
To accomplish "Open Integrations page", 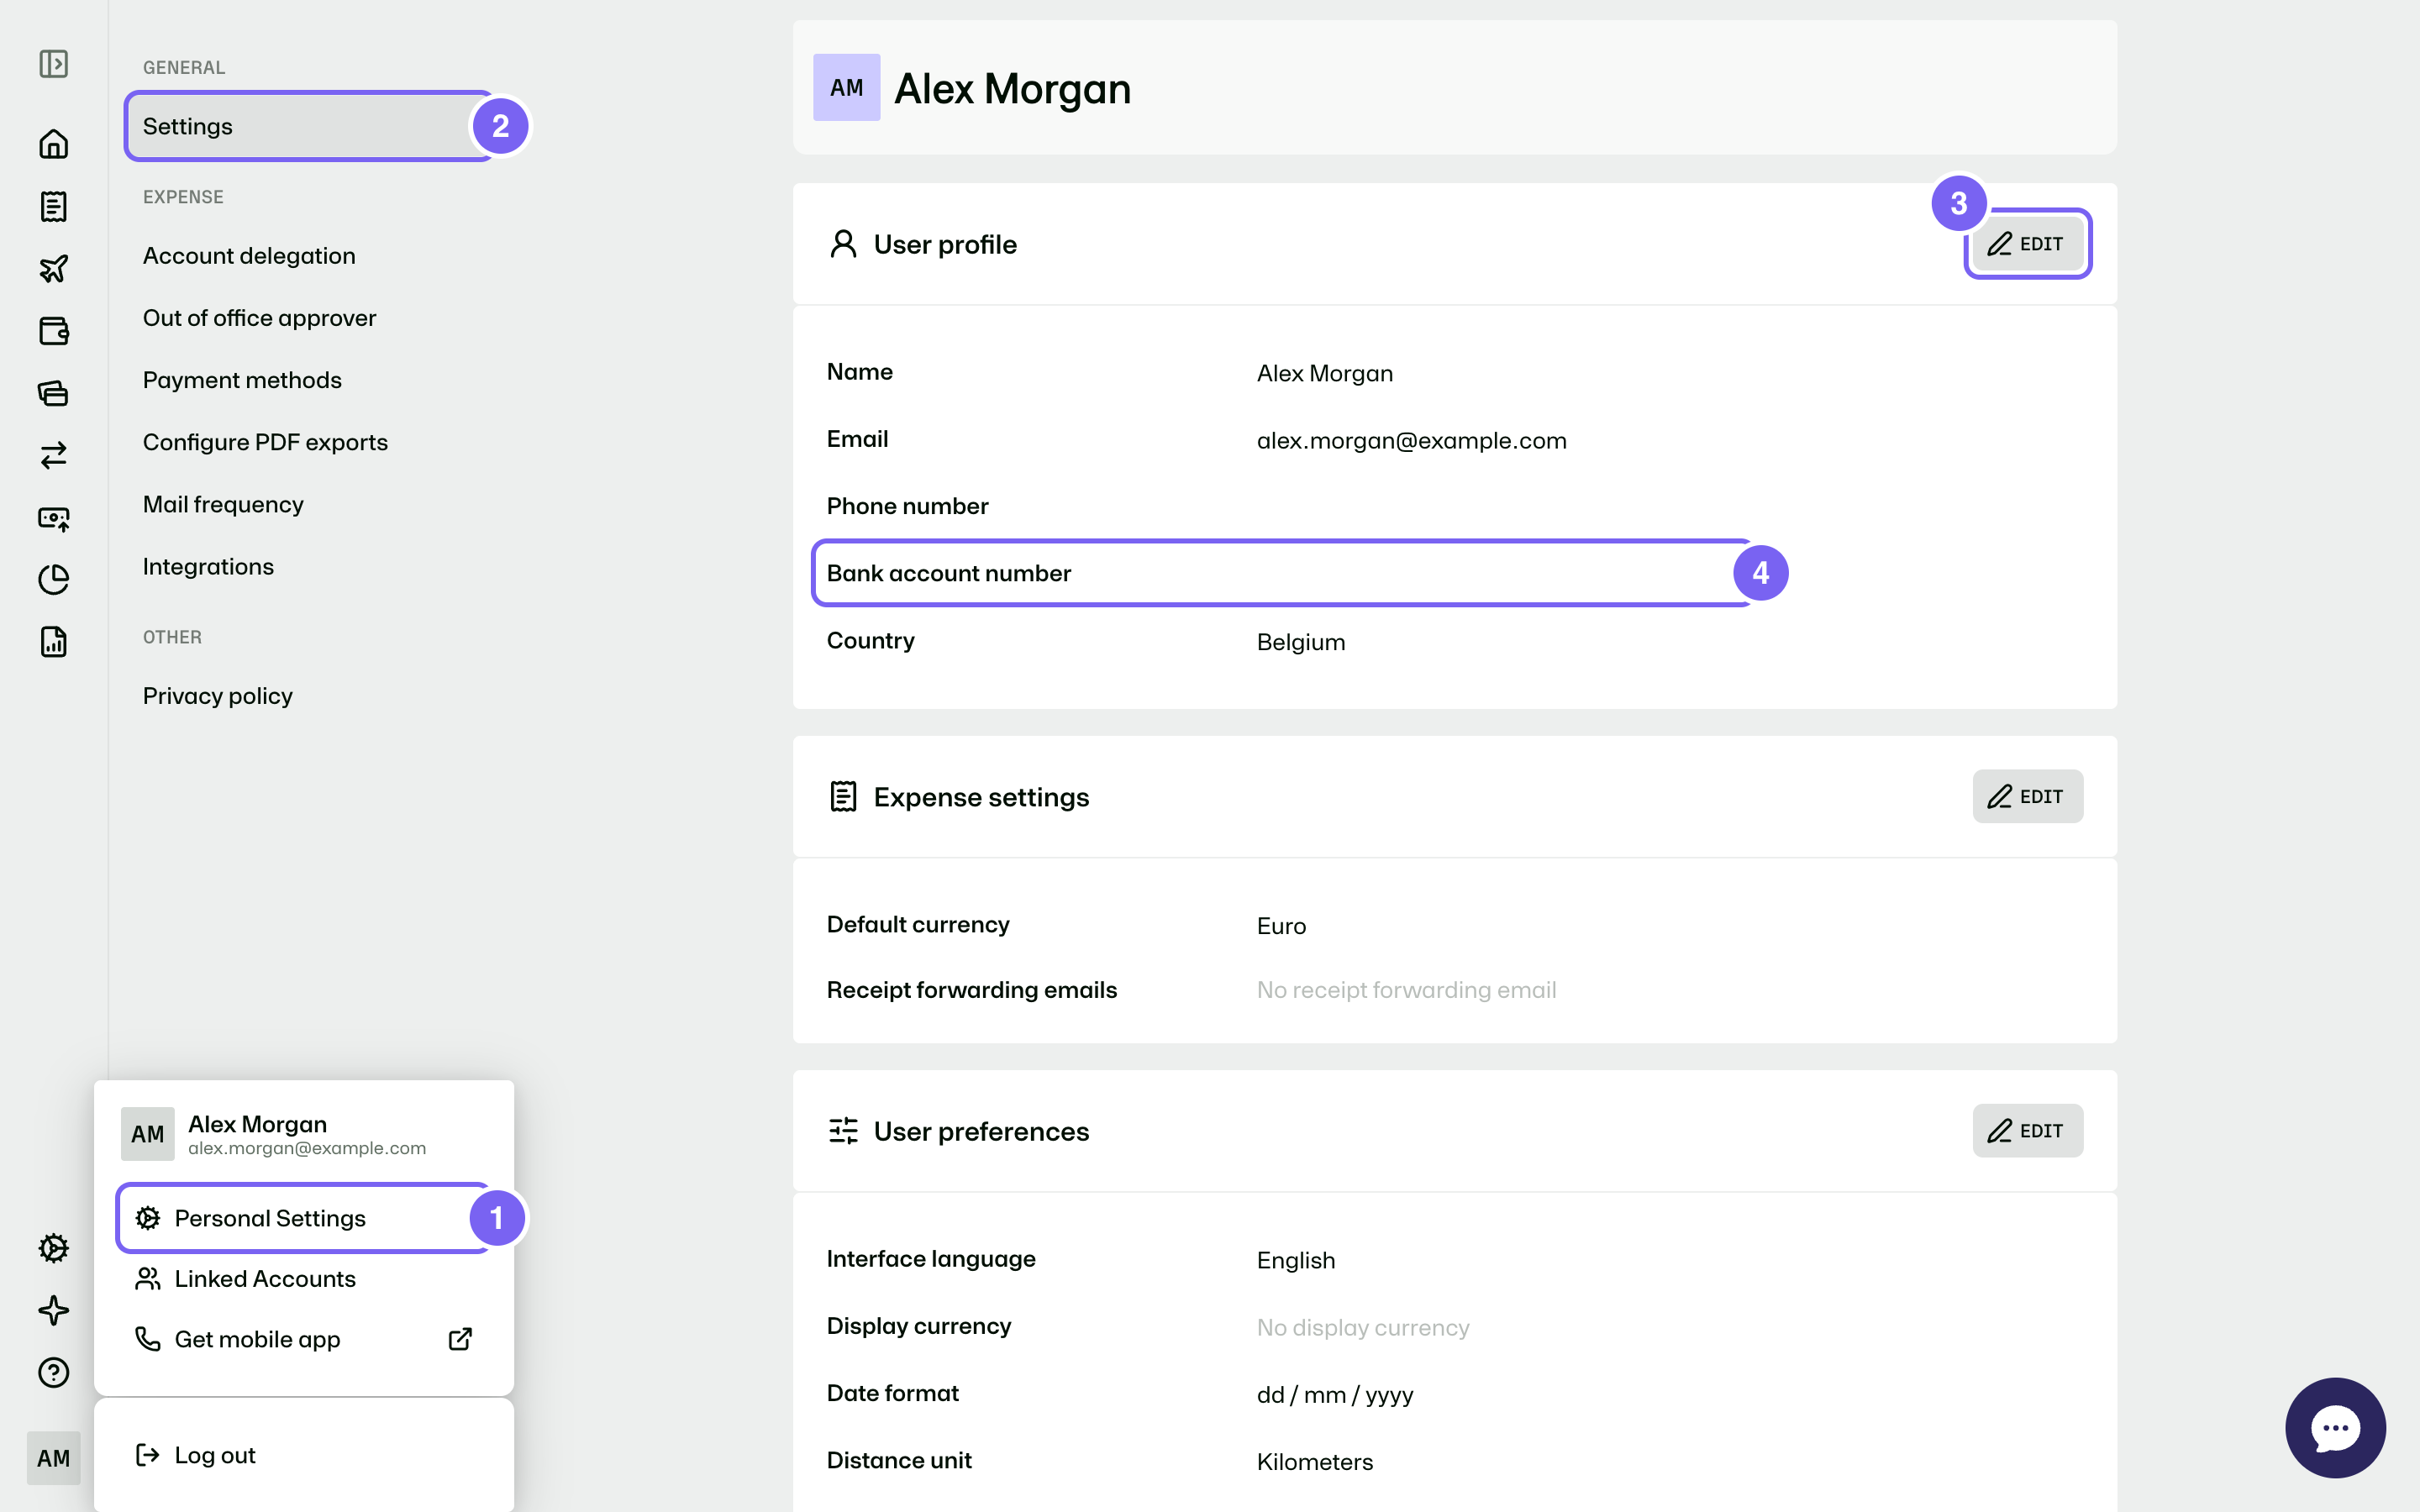I will [208, 566].
